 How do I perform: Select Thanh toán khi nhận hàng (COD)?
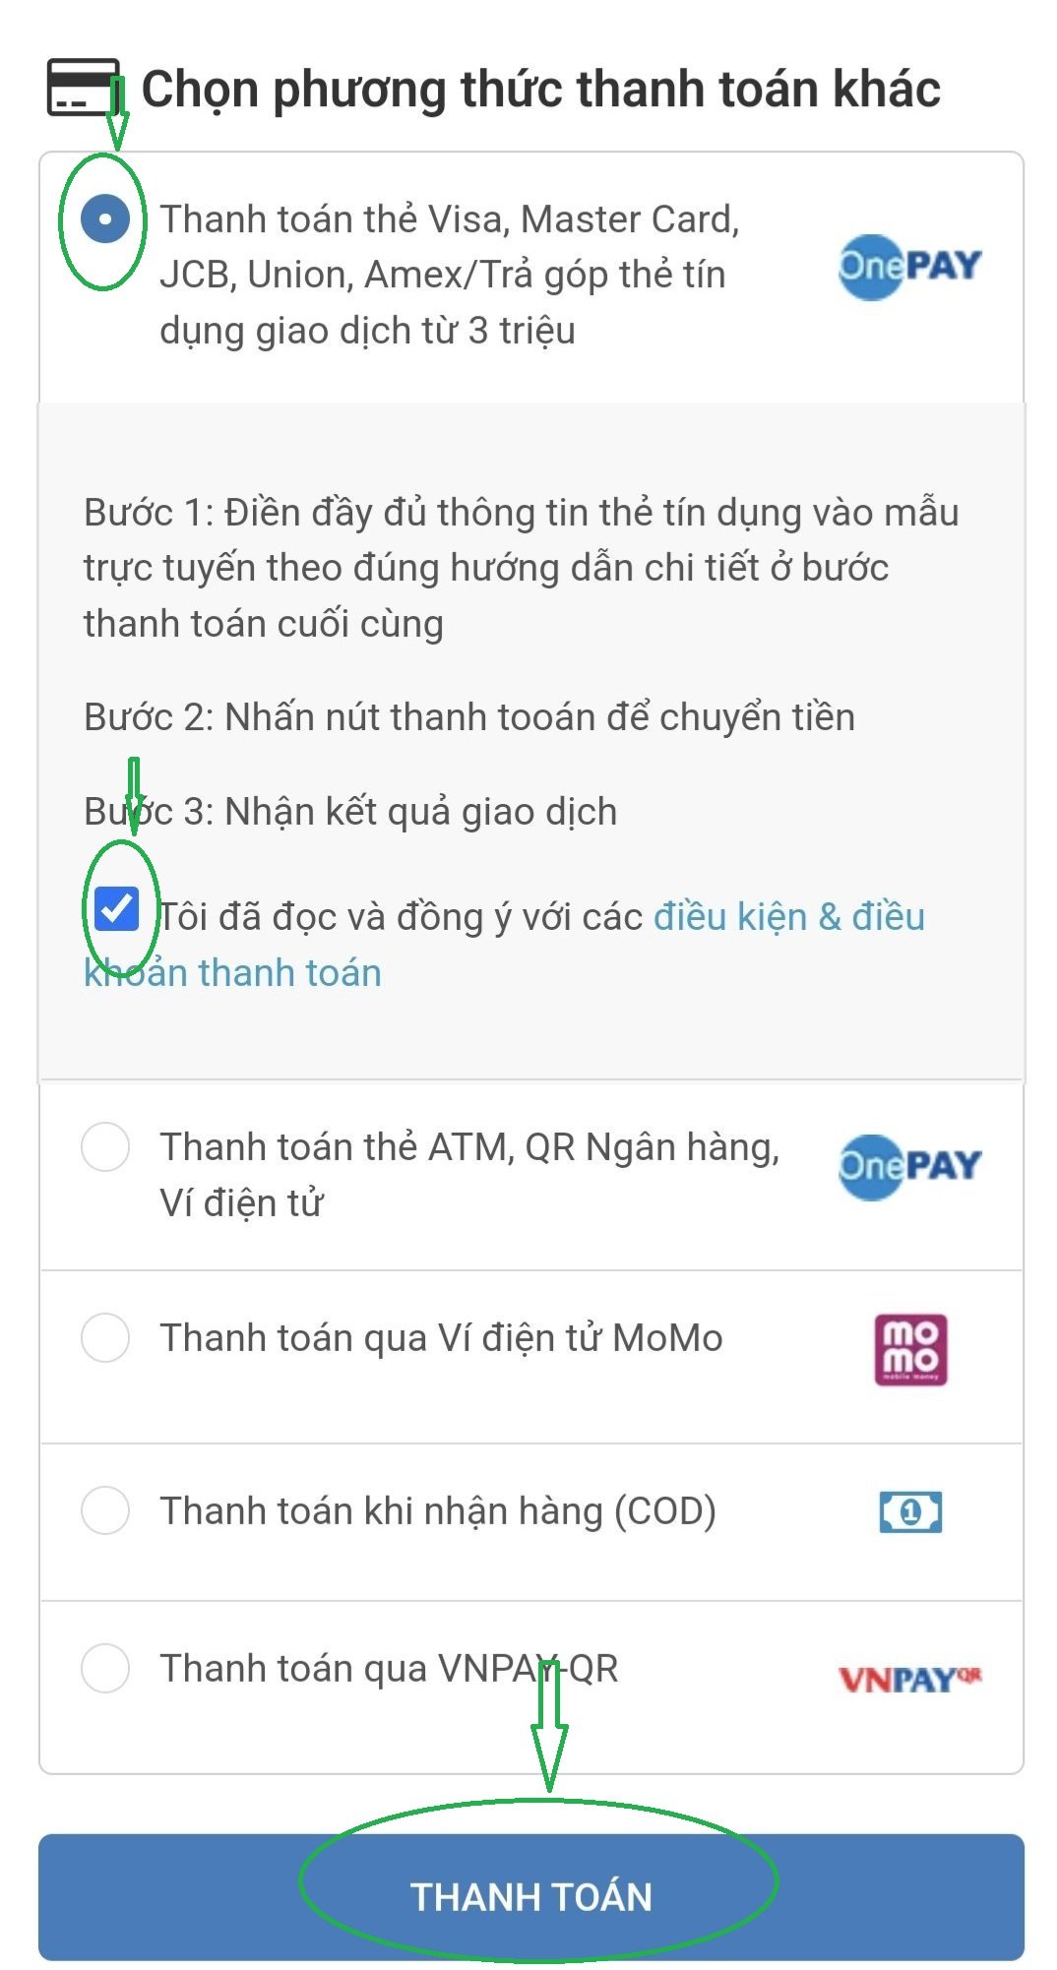(105, 1510)
